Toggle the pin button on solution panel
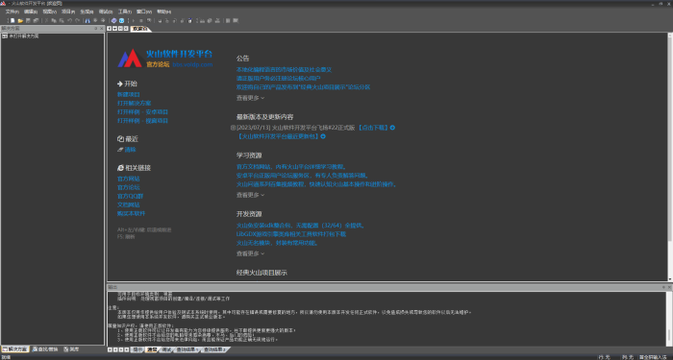The width and height of the screenshot is (673, 360). click(96, 28)
